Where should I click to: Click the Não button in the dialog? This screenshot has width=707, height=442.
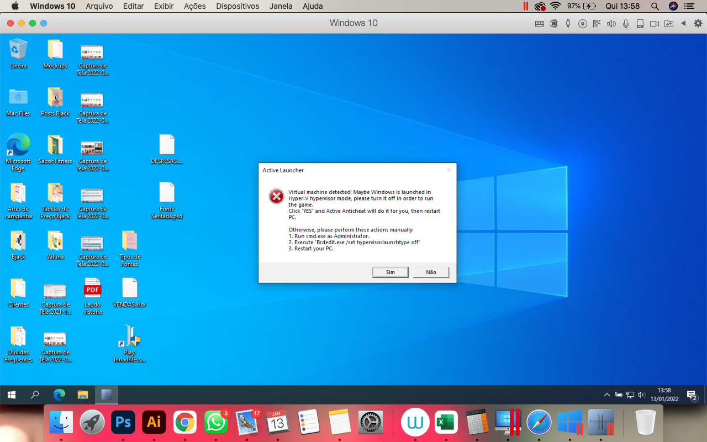click(431, 272)
